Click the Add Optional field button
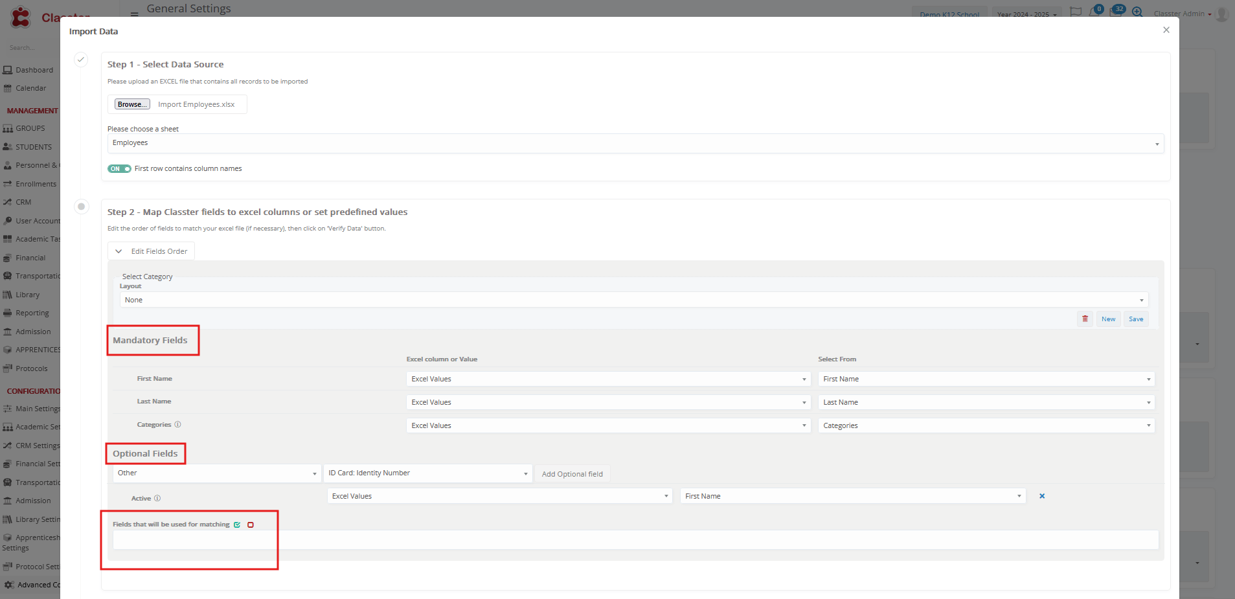 tap(572, 474)
